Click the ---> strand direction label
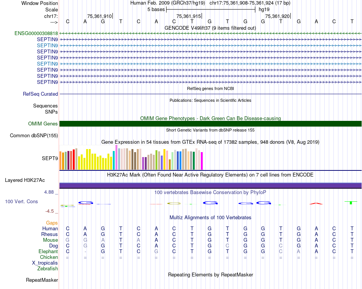Viewport: 362px width, 289px height. point(54,22)
